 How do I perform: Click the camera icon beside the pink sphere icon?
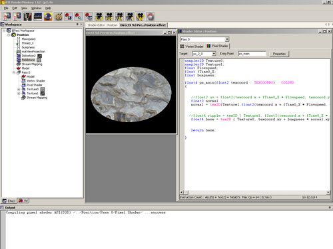tap(140, 17)
